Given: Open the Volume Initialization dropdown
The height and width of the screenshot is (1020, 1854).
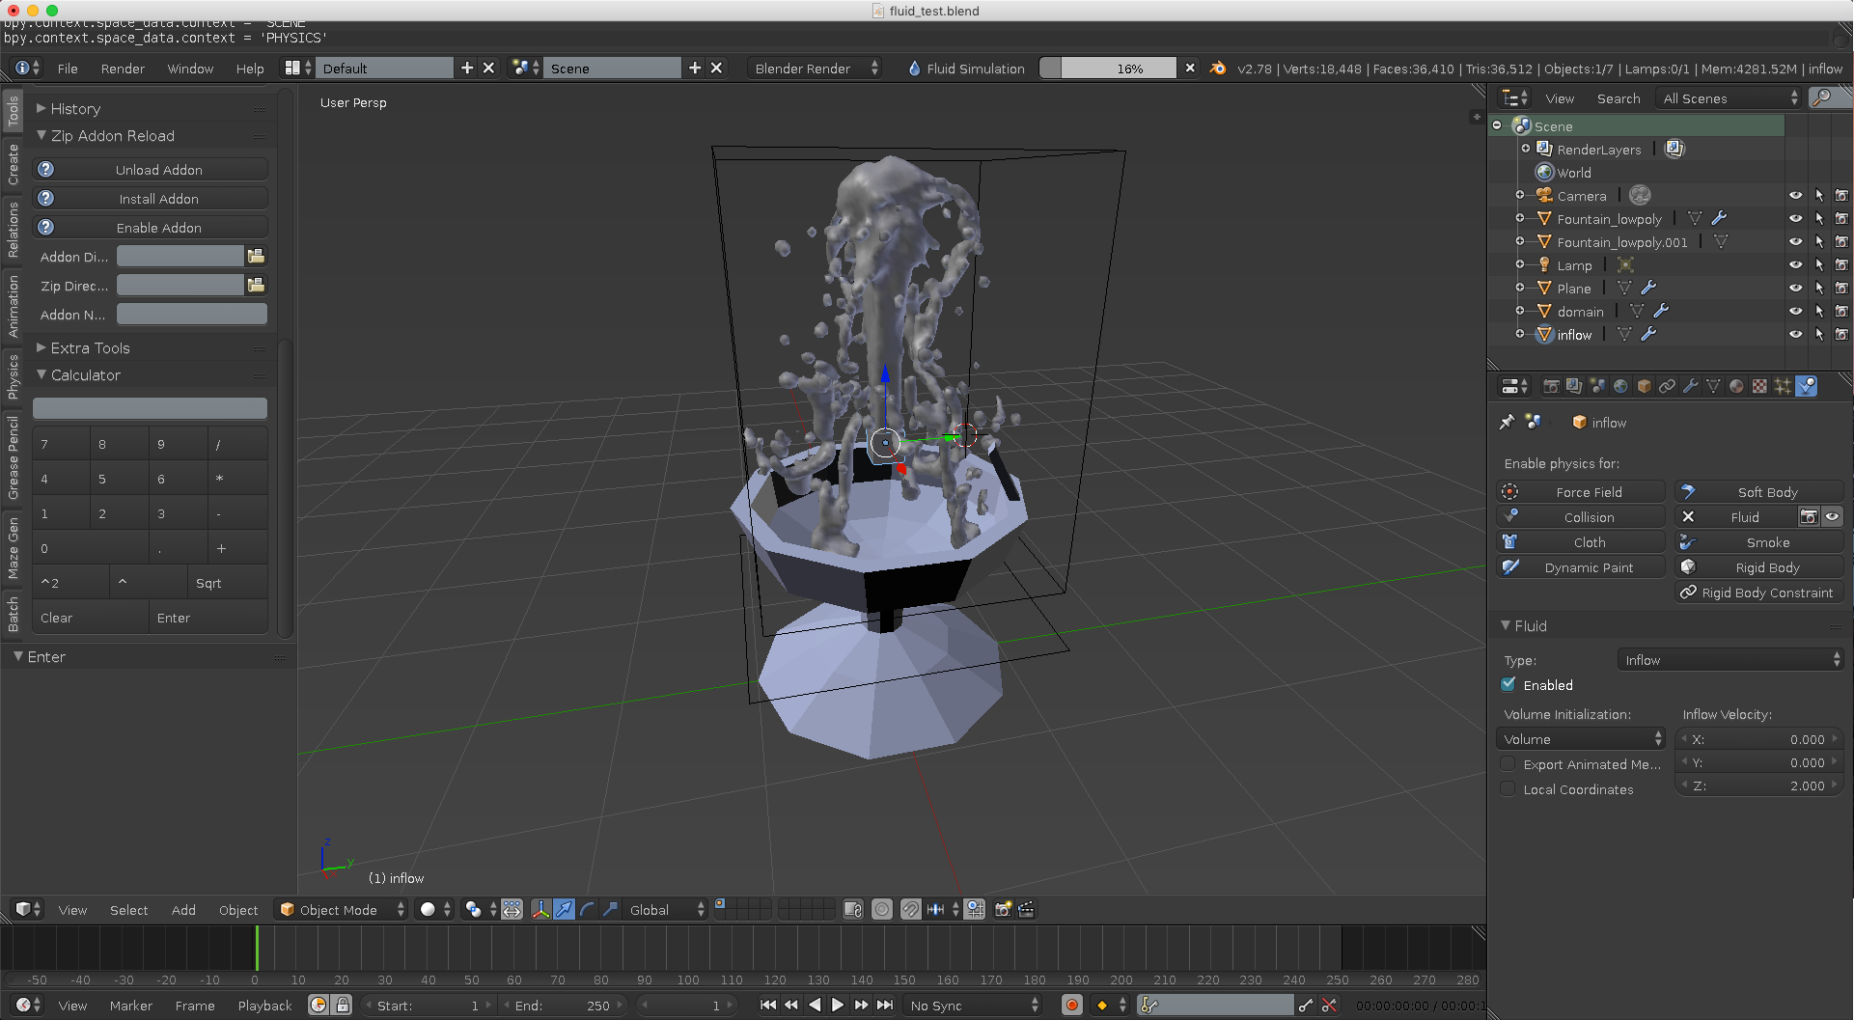Looking at the screenshot, I should tap(1581, 739).
